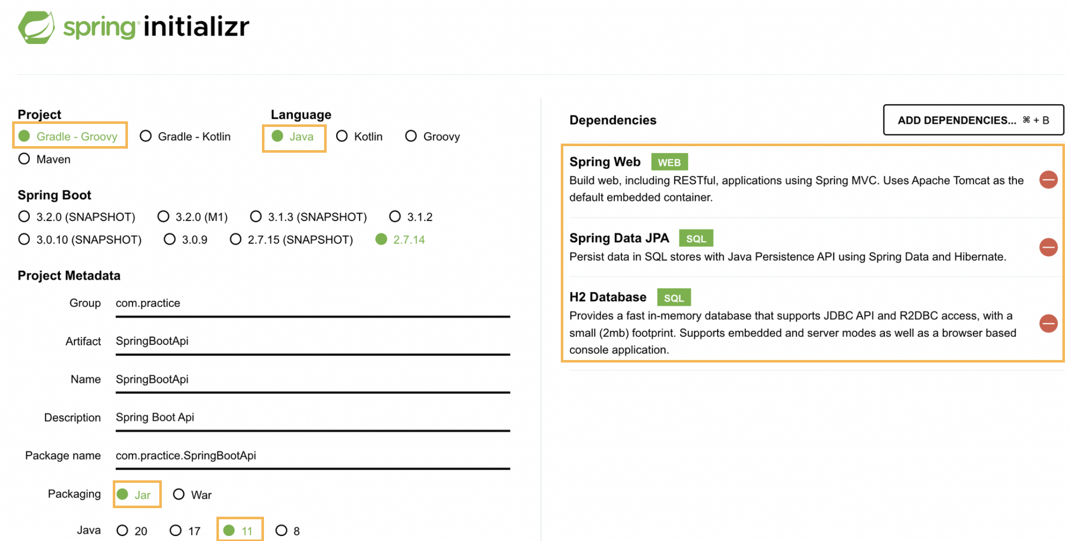Click the WEB tag badge
Image resolution: width=1070 pixels, height=541 pixels.
tap(668, 162)
